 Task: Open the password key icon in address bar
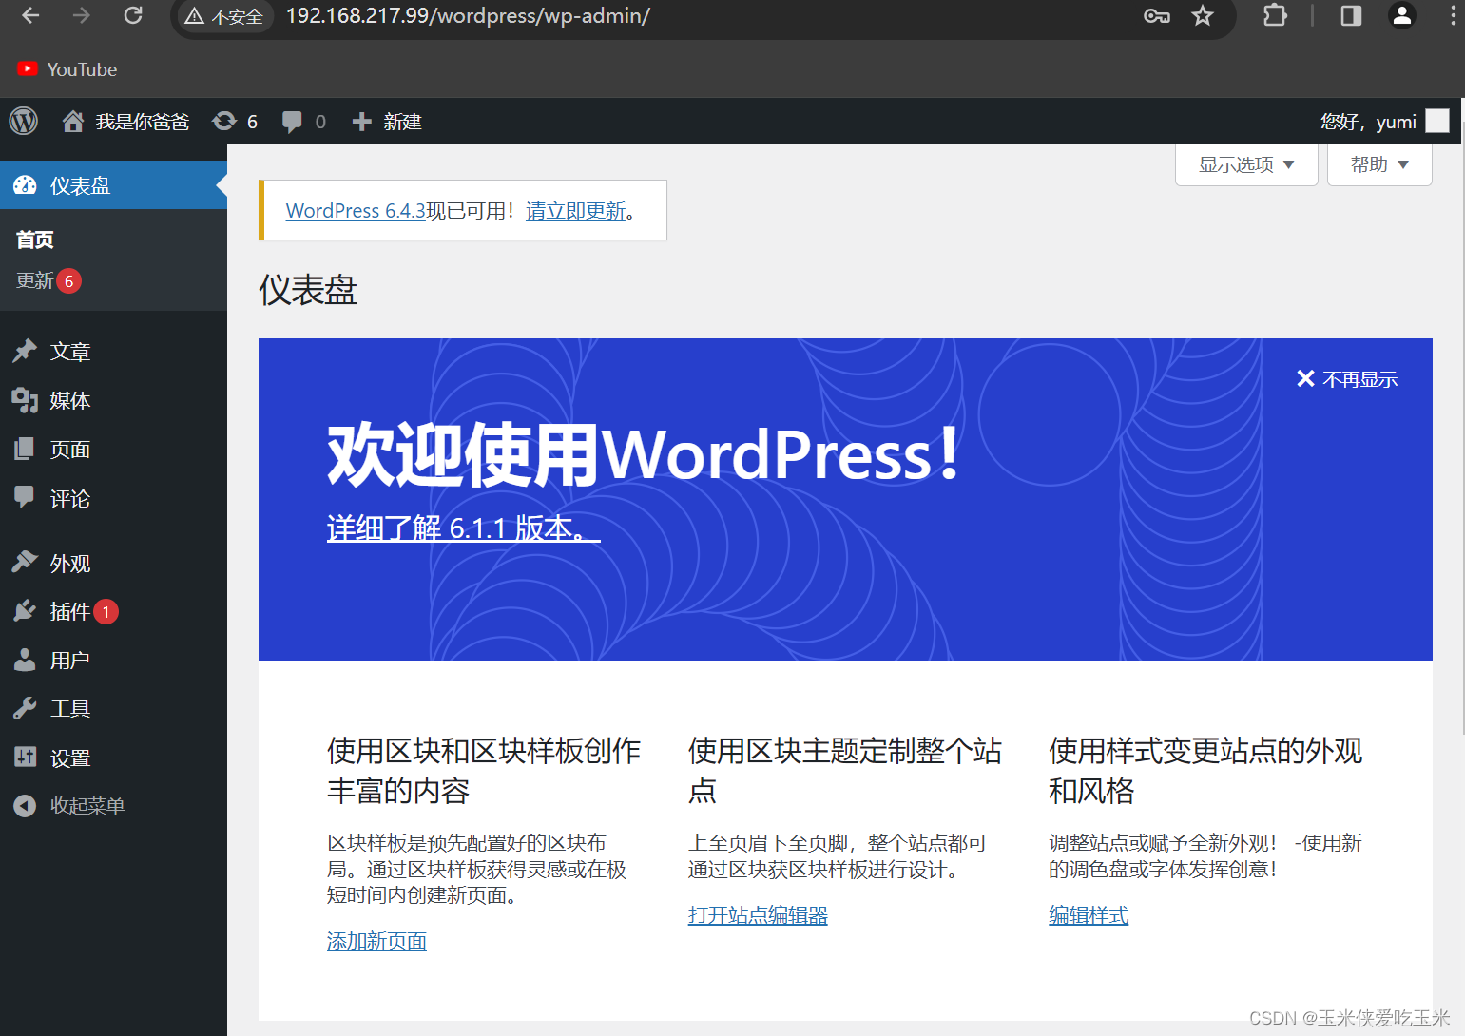pos(1156,15)
